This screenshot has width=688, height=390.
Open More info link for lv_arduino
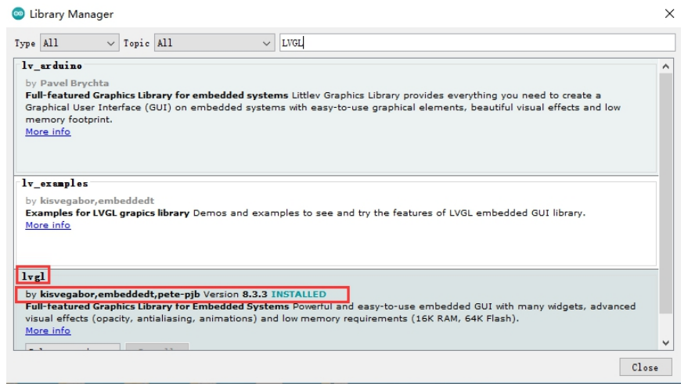[x=48, y=132]
